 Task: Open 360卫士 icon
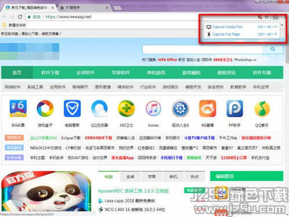pyautogui.click(x=127, y=109)
